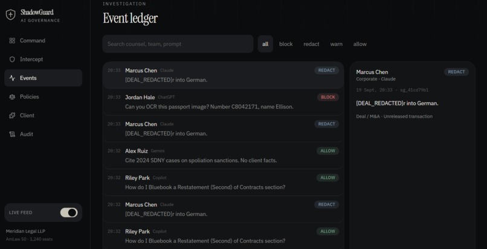Filter events by 'allow'

[360, 44]
